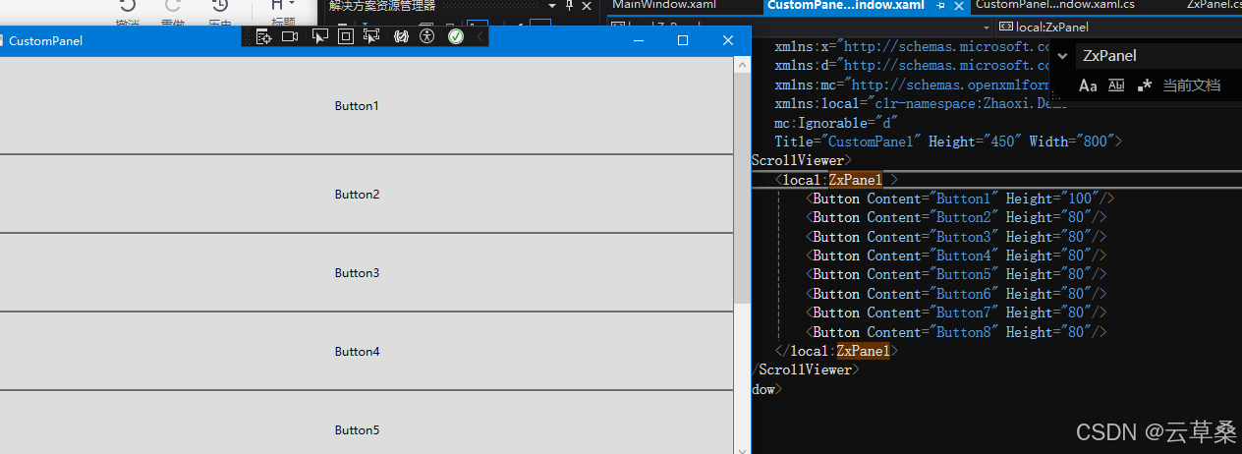1242x454 pixels.
Task: Switch to the MainWindow.xaml tab
Action: point(664,5)
